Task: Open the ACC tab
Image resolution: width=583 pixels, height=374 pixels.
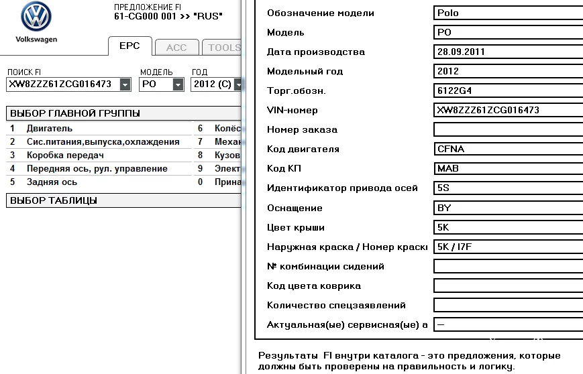Action: tap(176, 48)
